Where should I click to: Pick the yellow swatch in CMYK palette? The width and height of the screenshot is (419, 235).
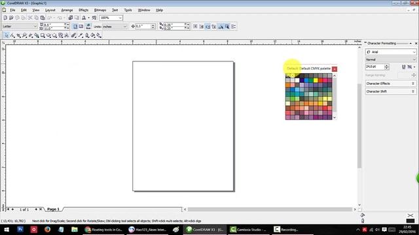(x=316, y=80)
